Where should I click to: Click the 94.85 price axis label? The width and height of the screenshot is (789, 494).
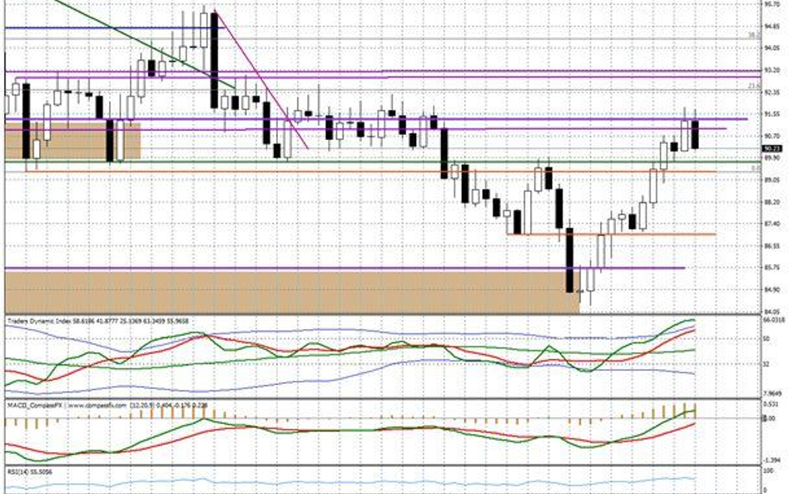(x=772, y=26)
